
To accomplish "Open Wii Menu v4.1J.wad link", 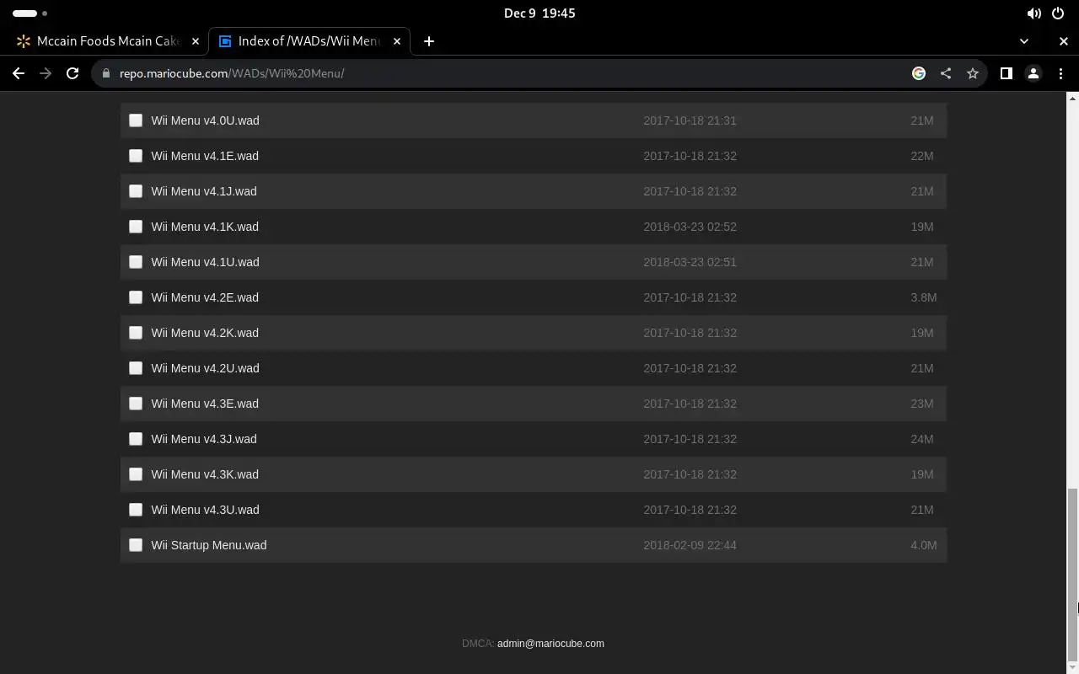I will (204, 191).
